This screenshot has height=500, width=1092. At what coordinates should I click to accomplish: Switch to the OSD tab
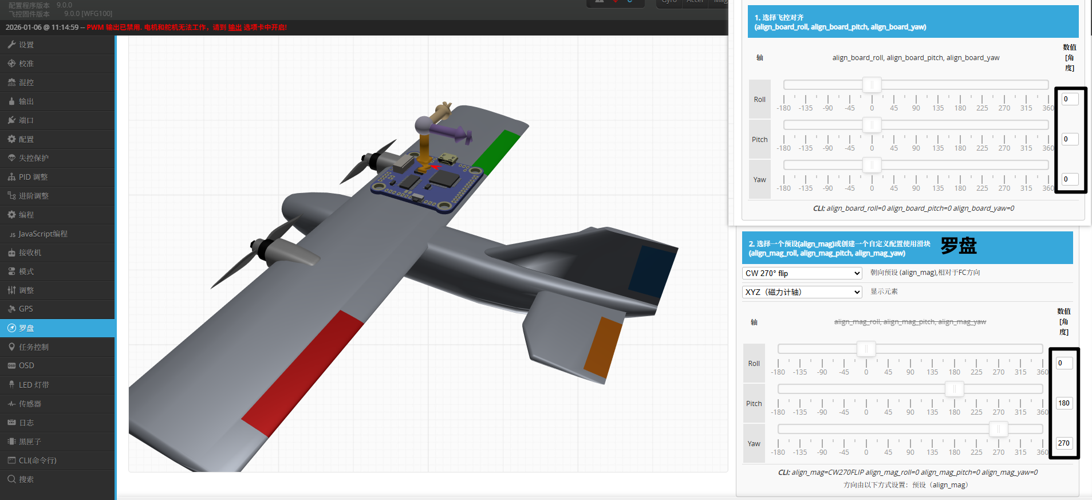(26, 365)
